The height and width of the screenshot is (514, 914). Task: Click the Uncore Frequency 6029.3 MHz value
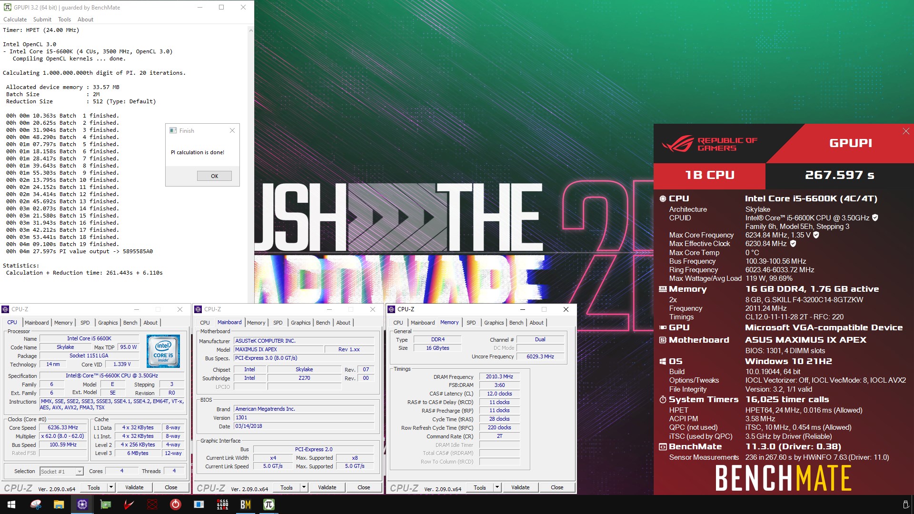[540, 356]
